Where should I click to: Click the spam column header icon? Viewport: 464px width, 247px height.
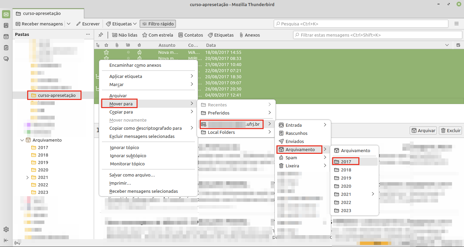(x=139, y=45)
